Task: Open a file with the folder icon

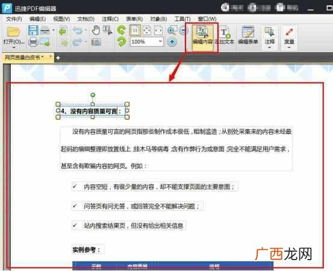Action: (13, 31)
